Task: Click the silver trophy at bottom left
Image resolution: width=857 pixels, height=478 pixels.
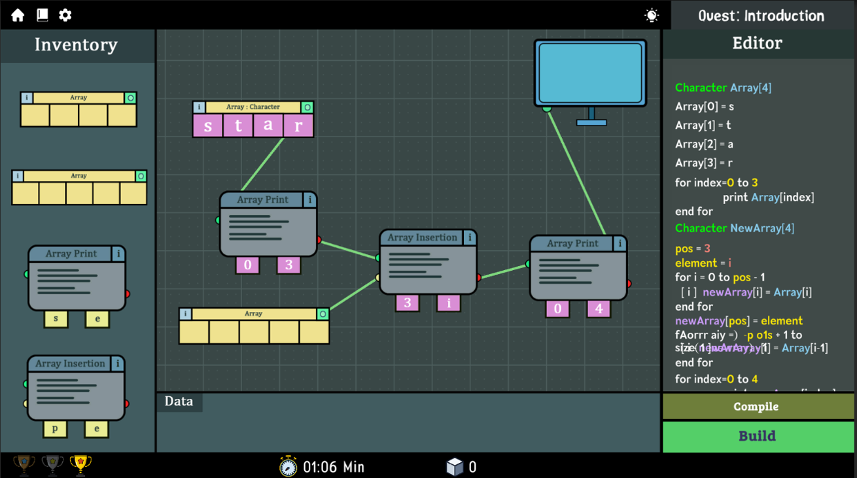Action: (x=52, y=466)
